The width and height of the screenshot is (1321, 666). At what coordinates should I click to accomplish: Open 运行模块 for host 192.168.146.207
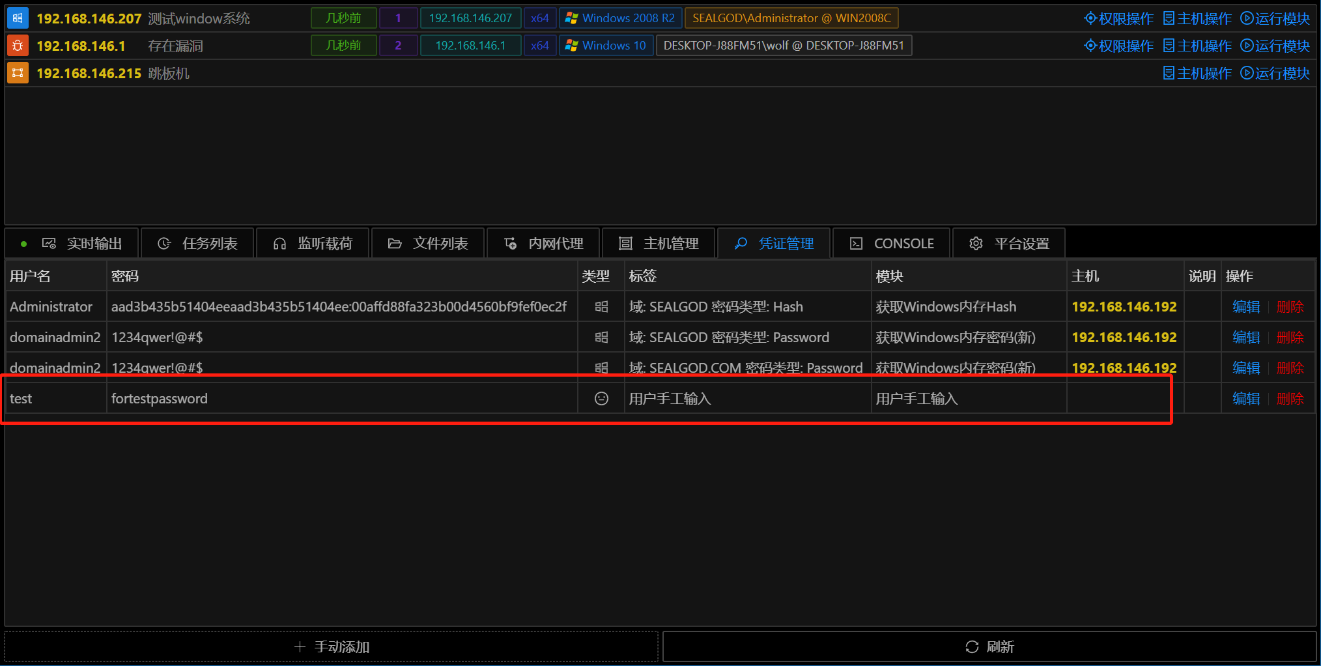pos(1275,18)
